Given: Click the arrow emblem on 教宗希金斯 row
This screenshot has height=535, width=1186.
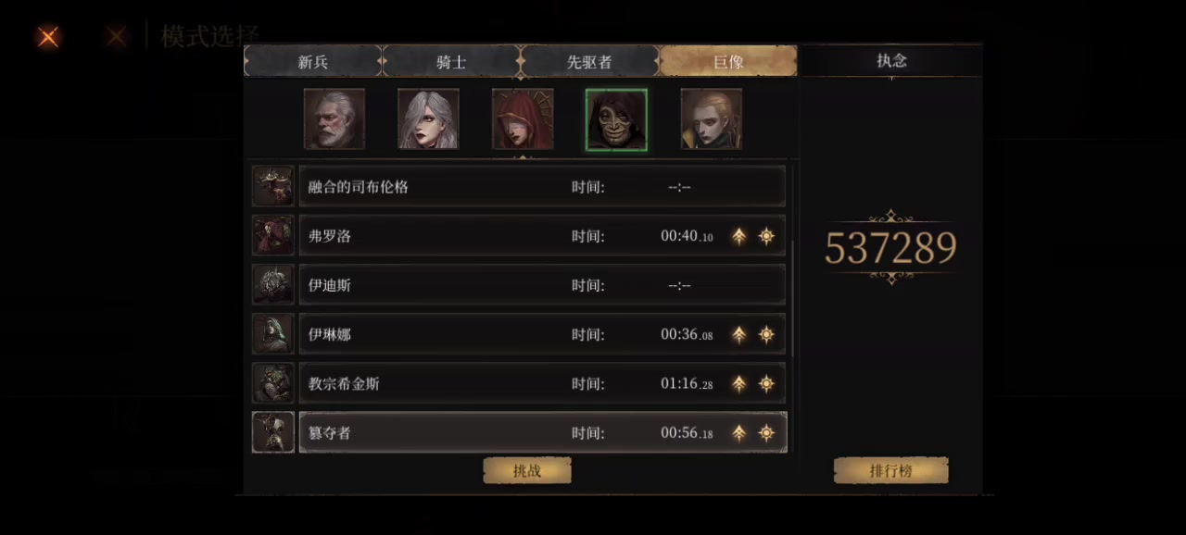Looking at the screenshot, I should [x=738, y=383].
